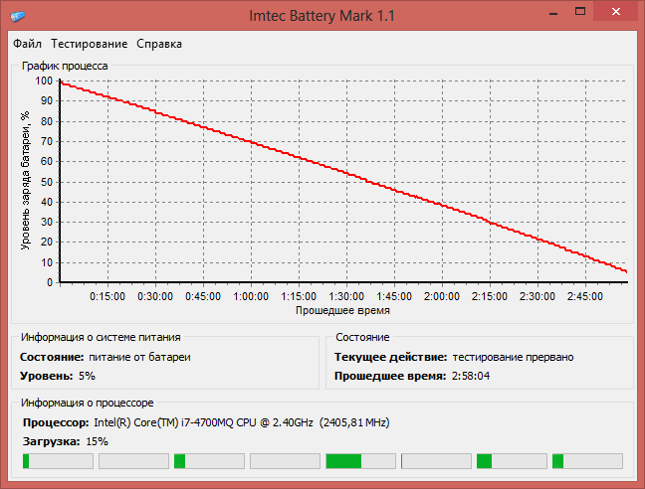Click the frequency value (2405,81 MHz)
645x489 pixels.
[354, 422]
